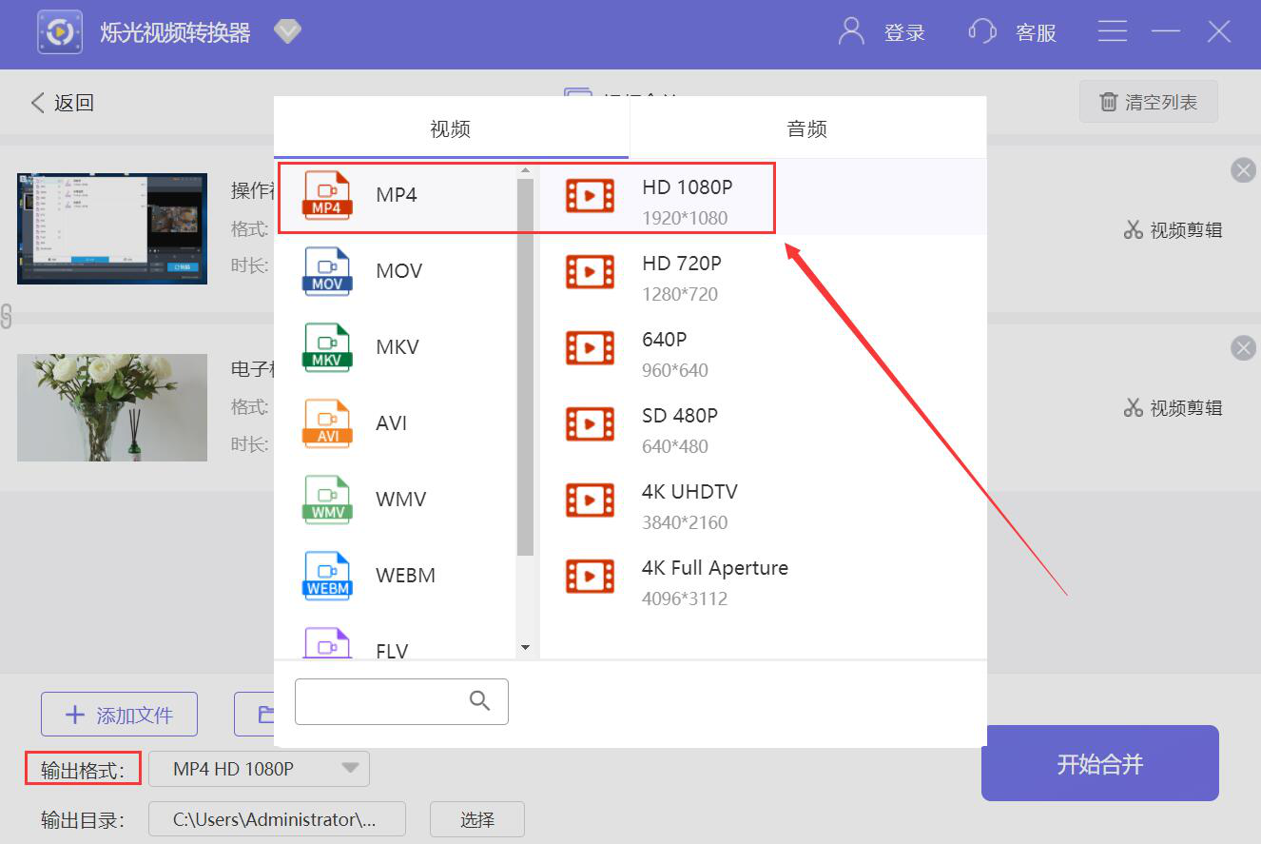The width and height of the screenshot is (1261, 844).
Task: Select the white flowers video thumbnail
Action: pyautogui.click(x=112, y=408)
